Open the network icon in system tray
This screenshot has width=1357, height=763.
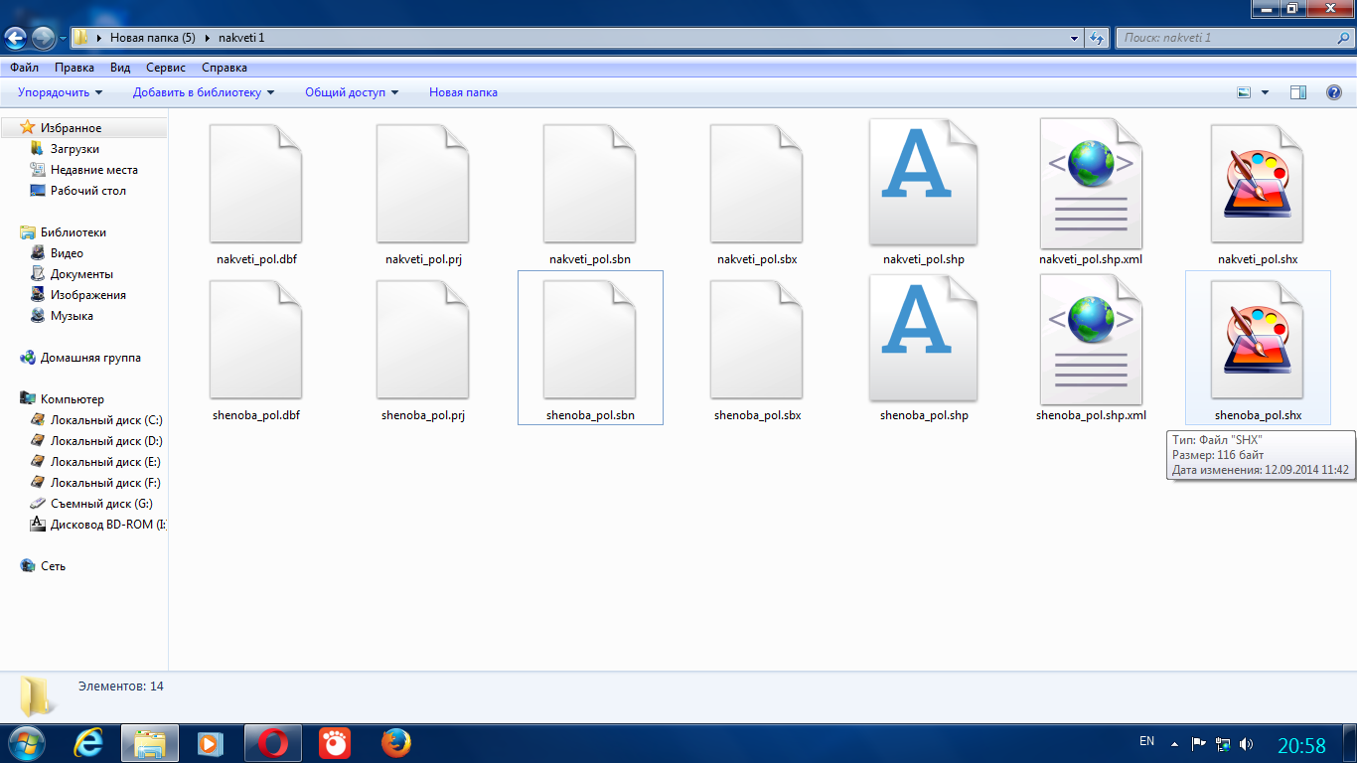click(x=1223, y=743)
